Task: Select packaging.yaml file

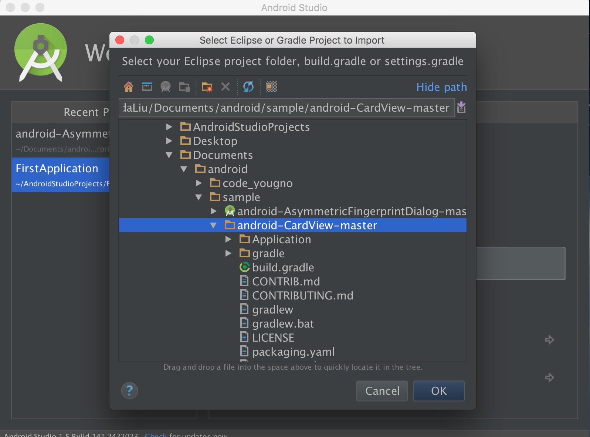Action: coord(294,352)
